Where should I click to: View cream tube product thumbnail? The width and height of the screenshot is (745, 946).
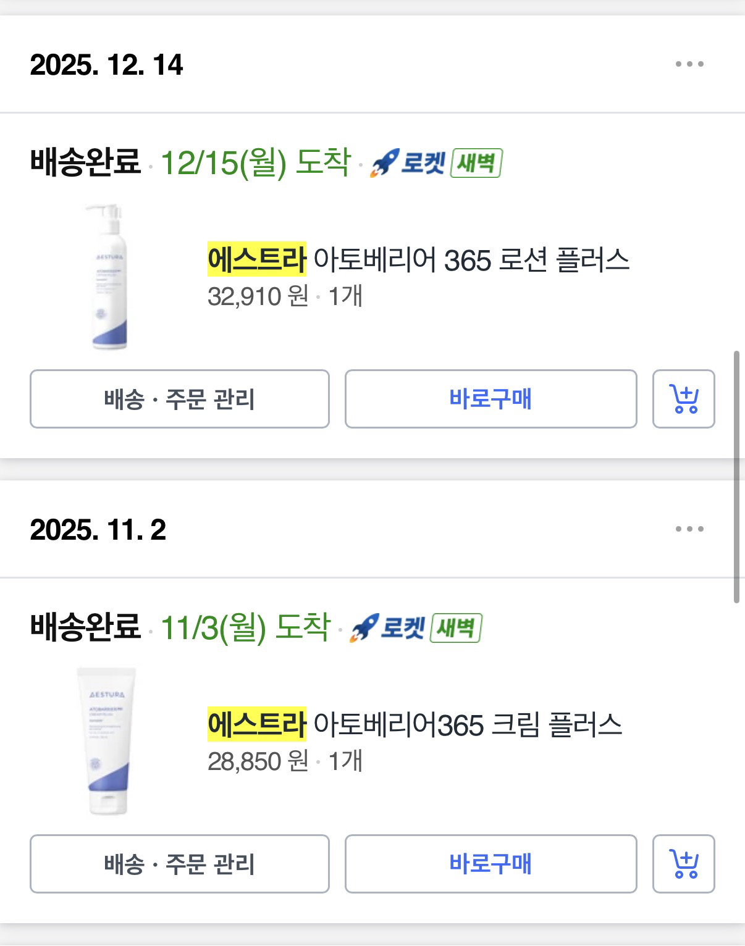(105, 741)
